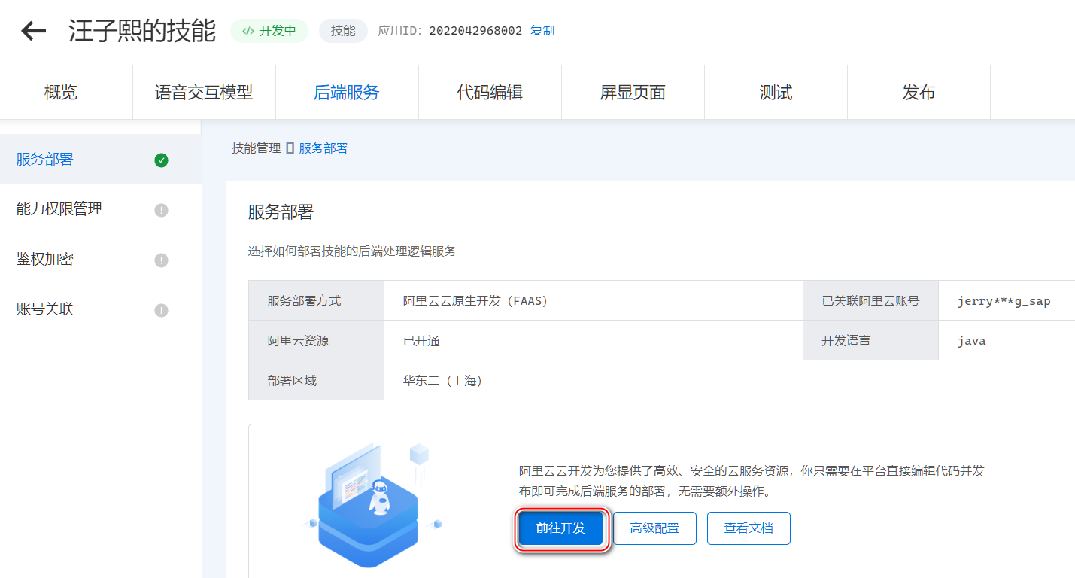Switch to the 语音交互模型 tab
Image resolution: width=1075 pixels, height=578 pixels.
[x=204, y=93]
